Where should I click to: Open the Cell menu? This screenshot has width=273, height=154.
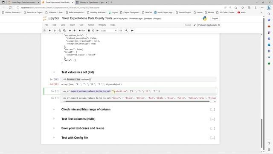click(81, 25)
